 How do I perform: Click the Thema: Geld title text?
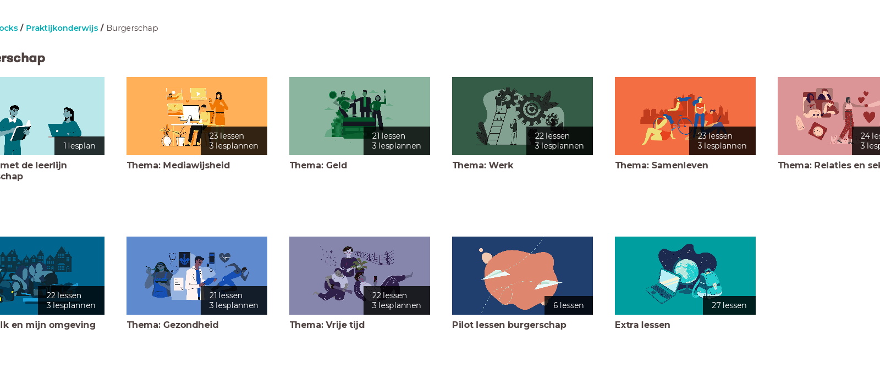(x=318, y=165)
